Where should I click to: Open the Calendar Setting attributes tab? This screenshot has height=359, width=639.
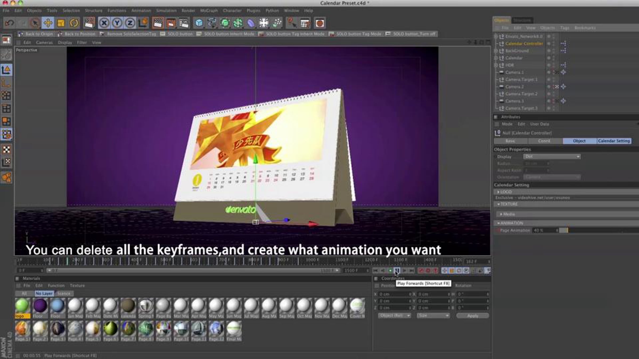614,141
